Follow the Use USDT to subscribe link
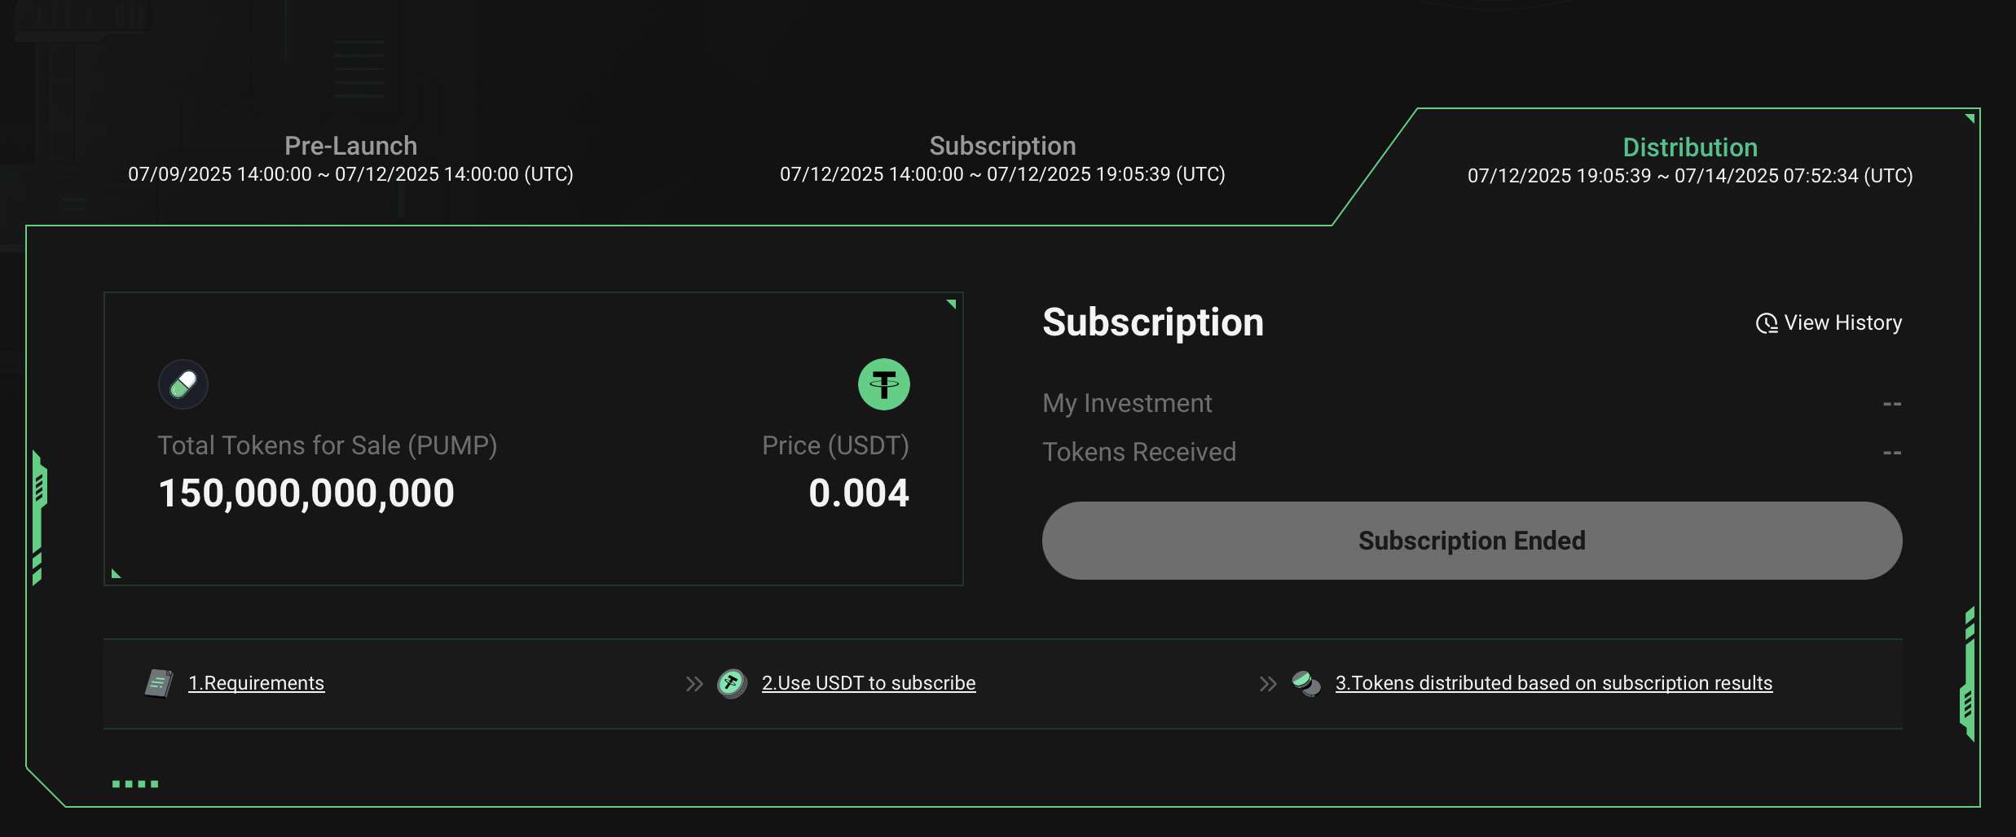This screenshot has height=837, width=2016. tap(869, 683)
